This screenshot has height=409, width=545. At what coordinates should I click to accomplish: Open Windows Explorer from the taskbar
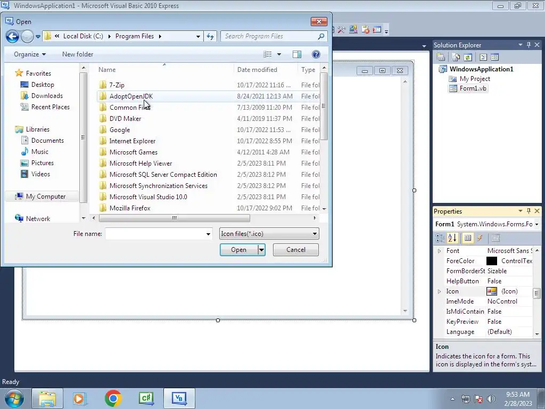[47, 398]
